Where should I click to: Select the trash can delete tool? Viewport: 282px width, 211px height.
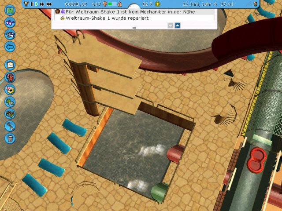(x=10, y=138)
